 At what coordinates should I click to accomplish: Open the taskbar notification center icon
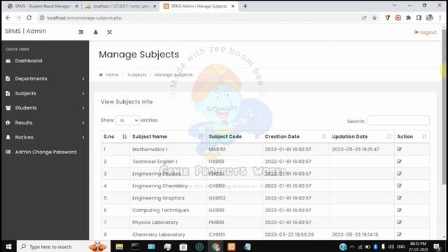tap(437, 246)
